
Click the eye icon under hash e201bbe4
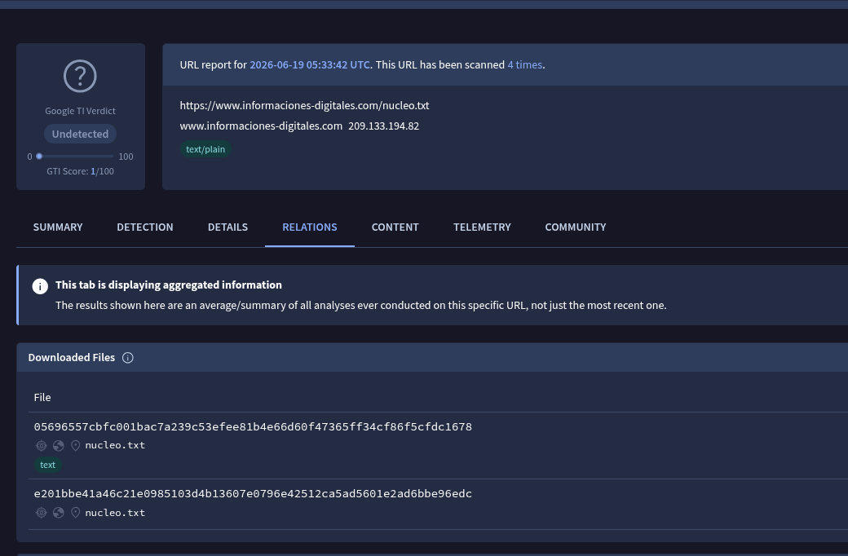tap(41, 513)
